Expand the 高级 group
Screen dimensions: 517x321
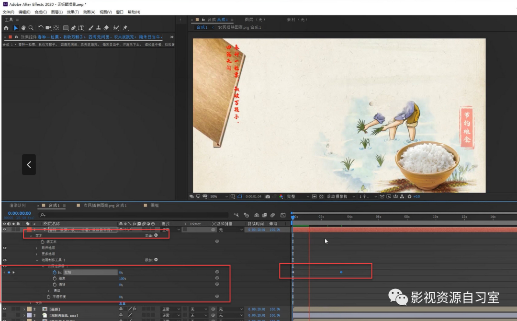(49, 291)
